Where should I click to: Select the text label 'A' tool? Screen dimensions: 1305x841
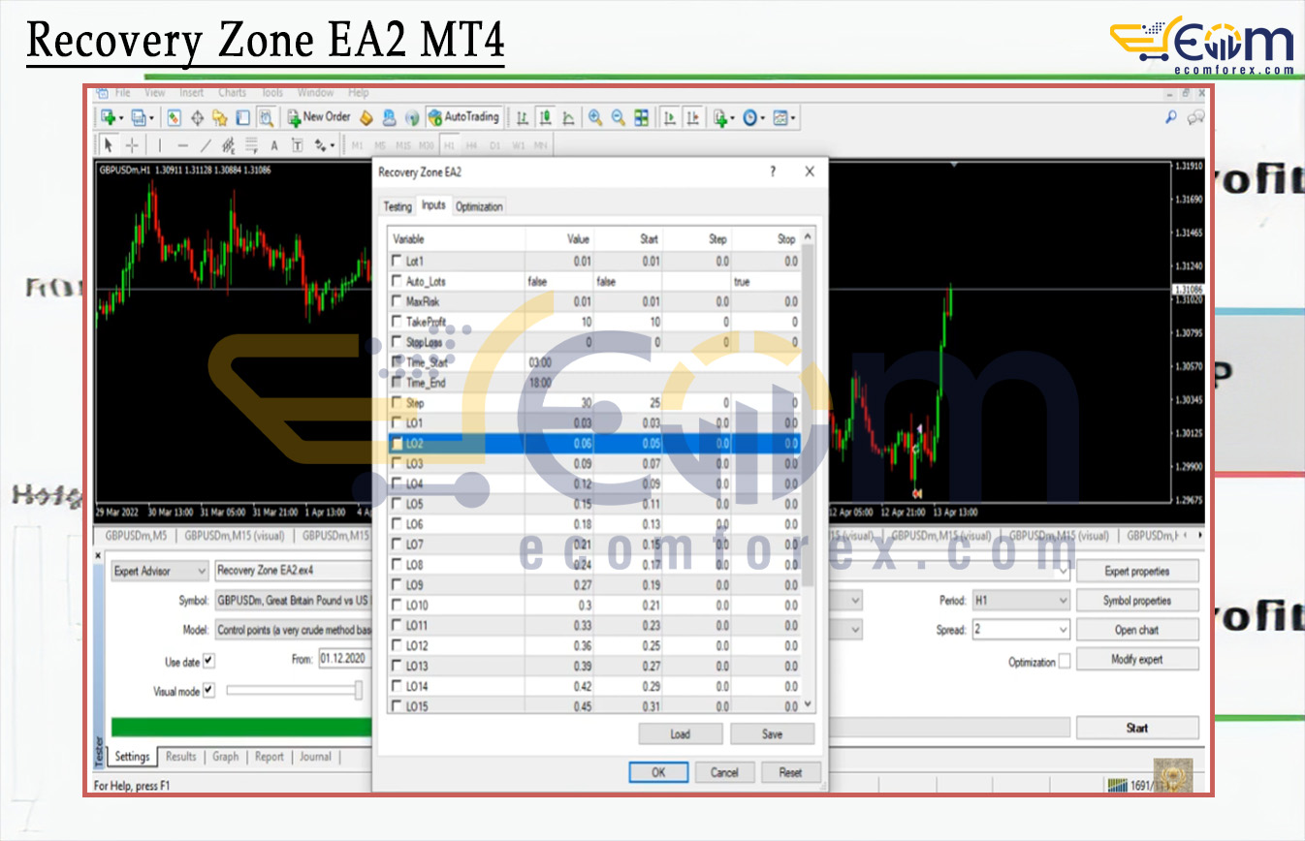(274, 145)
